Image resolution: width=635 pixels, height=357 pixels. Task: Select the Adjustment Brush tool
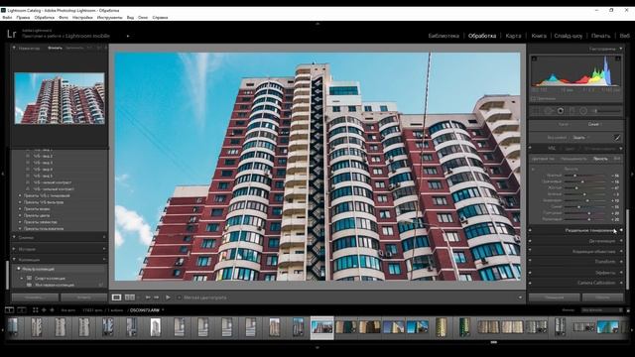point(605,110)
